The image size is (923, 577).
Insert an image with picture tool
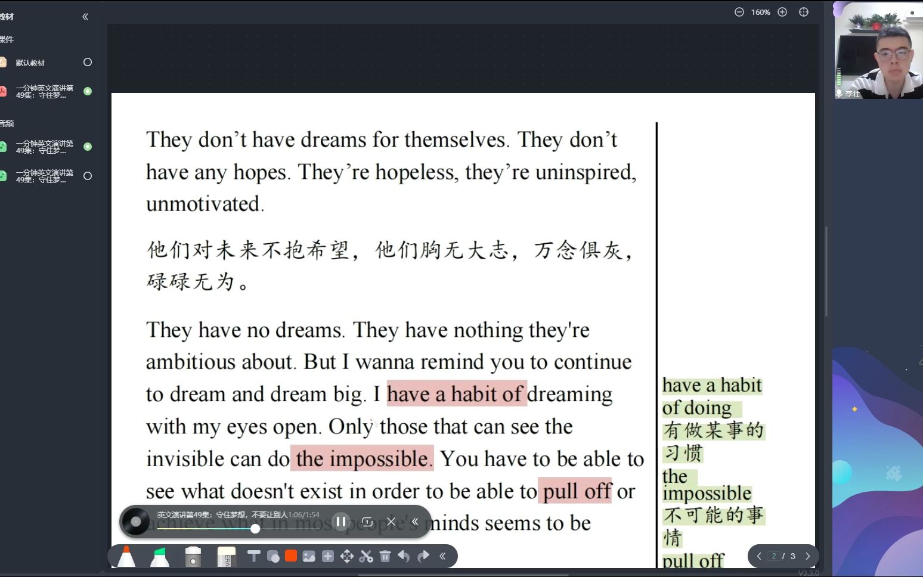coord(309,557)
